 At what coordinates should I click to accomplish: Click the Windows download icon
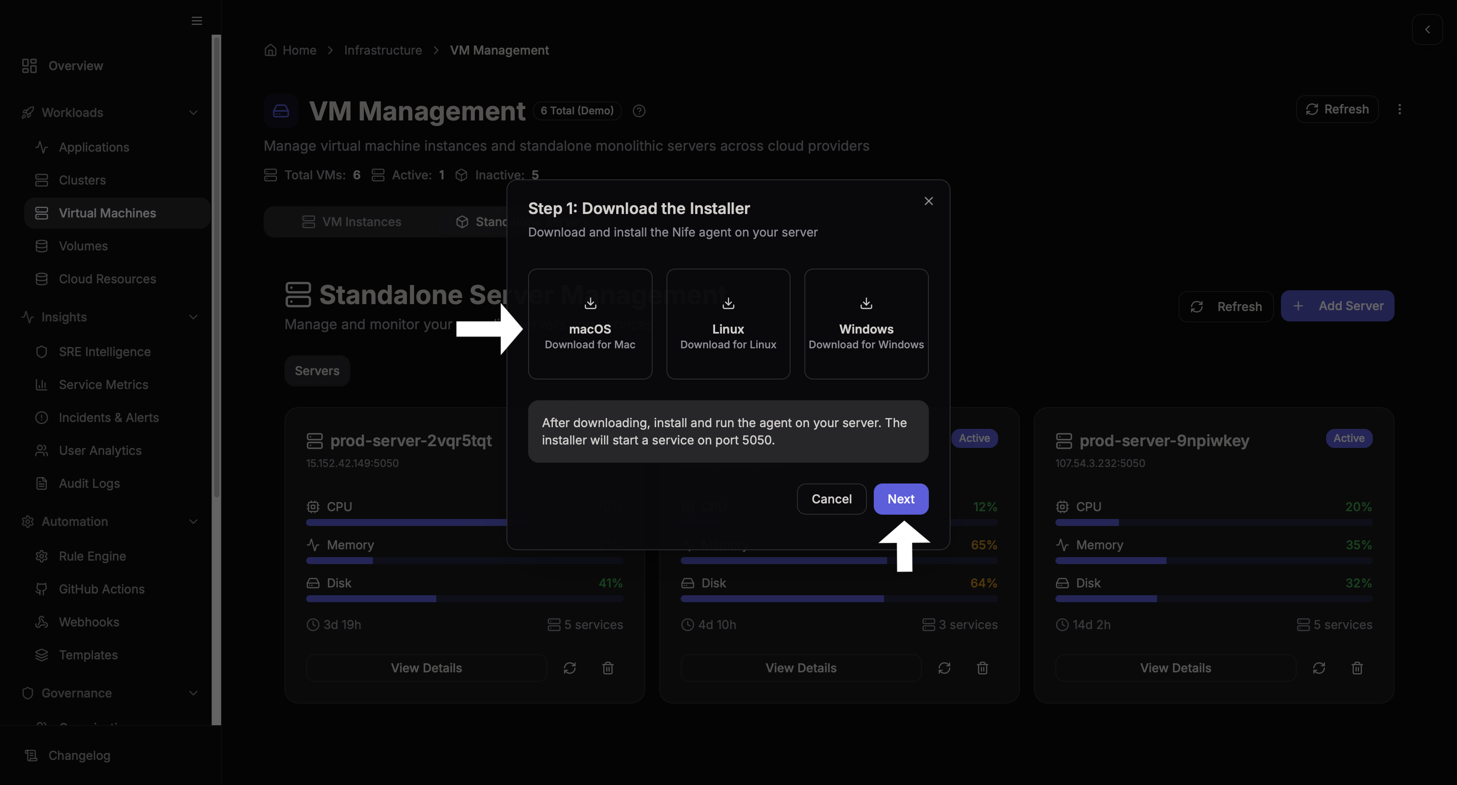866,304
